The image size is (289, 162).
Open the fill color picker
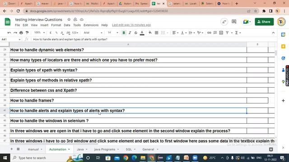click(150, 33)
